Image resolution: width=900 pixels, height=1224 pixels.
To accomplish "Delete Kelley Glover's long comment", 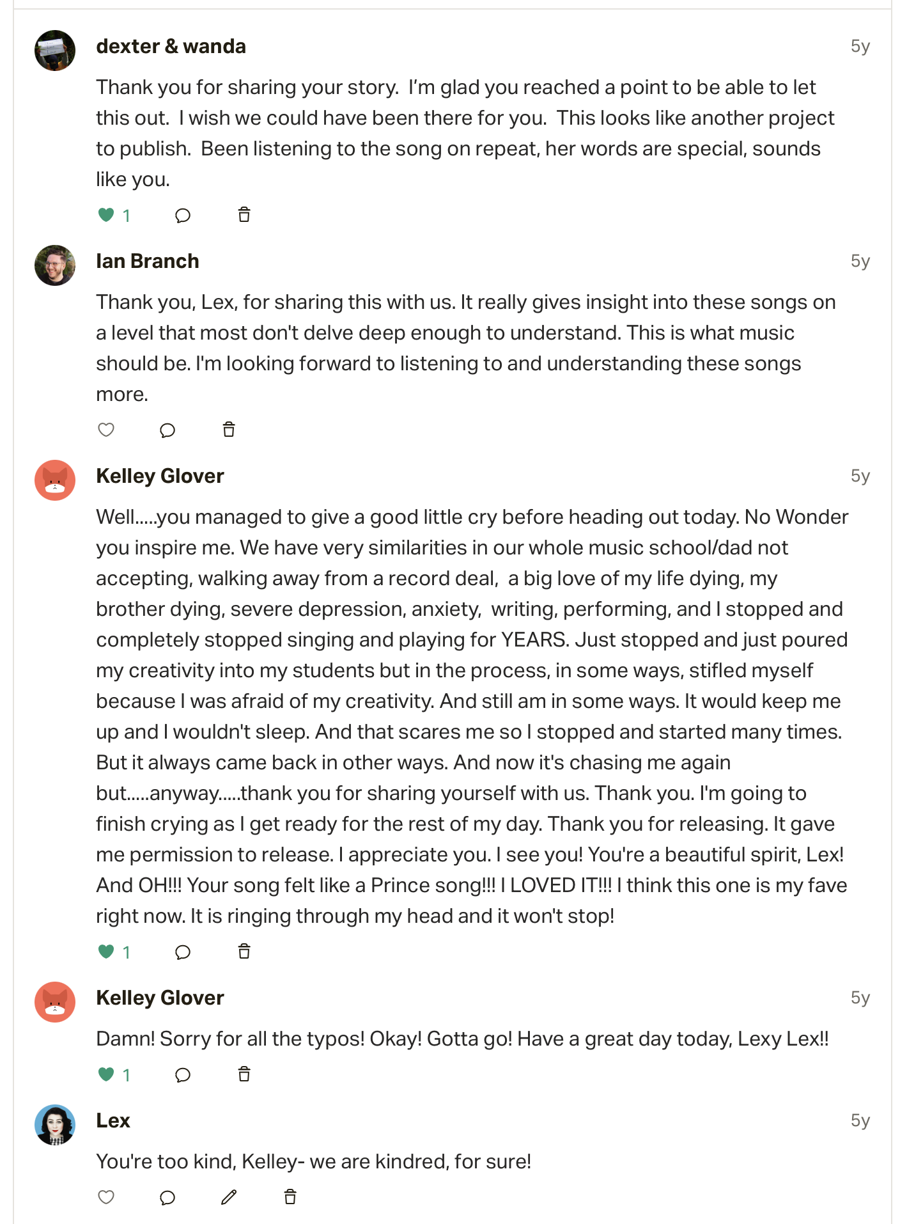I will (244, 952).
